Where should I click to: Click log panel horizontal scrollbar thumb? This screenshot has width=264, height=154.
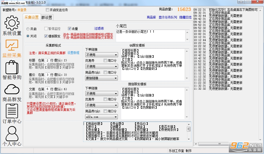tap(219, 144)
